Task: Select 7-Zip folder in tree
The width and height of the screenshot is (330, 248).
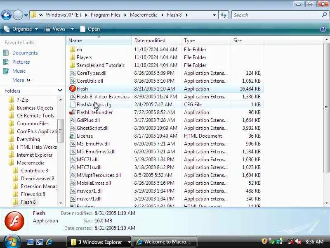Action: (22, 100)
